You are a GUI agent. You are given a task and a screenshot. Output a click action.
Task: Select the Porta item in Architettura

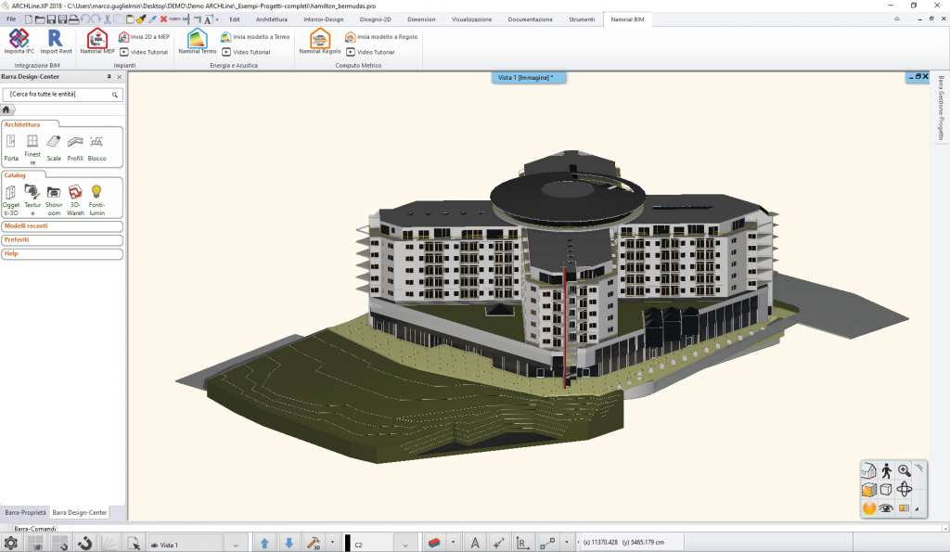click(11, 148)
